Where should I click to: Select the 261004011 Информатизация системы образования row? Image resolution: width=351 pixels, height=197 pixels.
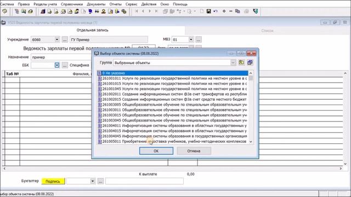[x=173, y=125]
